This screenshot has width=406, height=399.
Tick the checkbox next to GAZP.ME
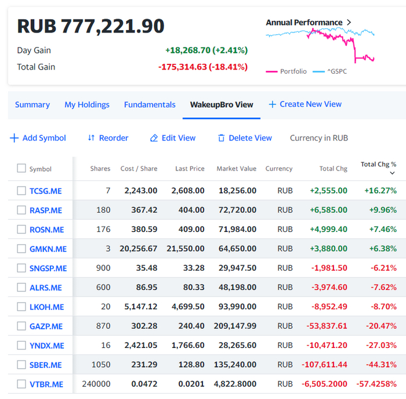(21, 326)
